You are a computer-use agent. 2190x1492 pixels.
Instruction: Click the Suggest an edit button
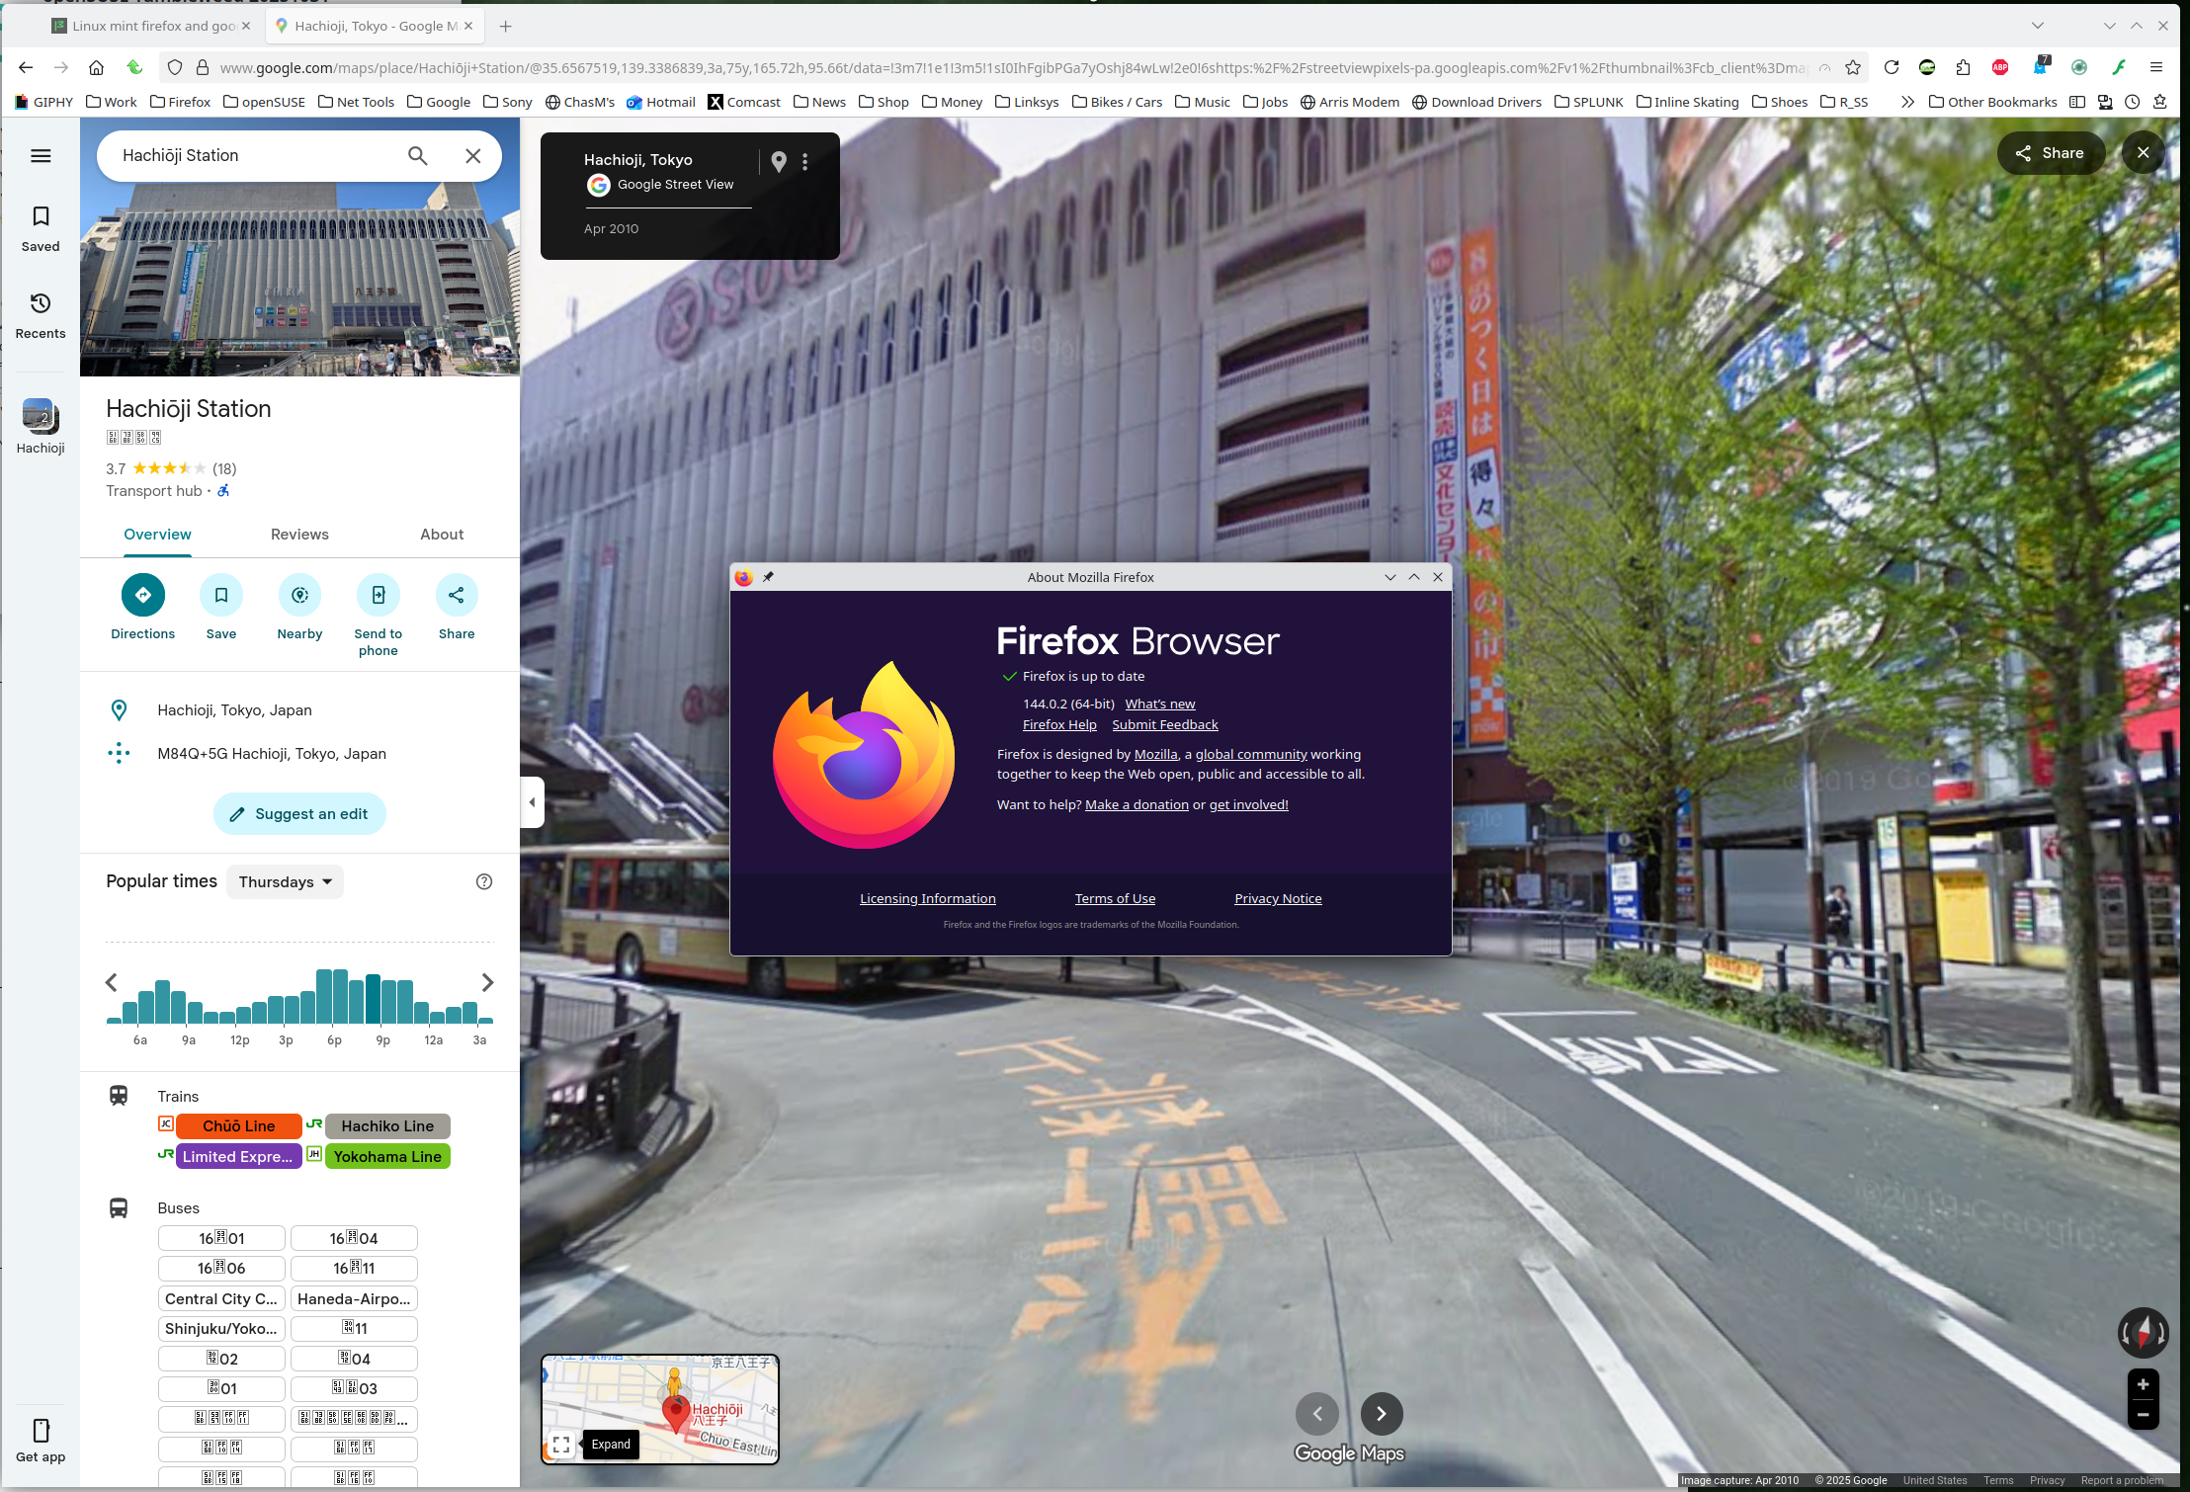tap(299, 814)
